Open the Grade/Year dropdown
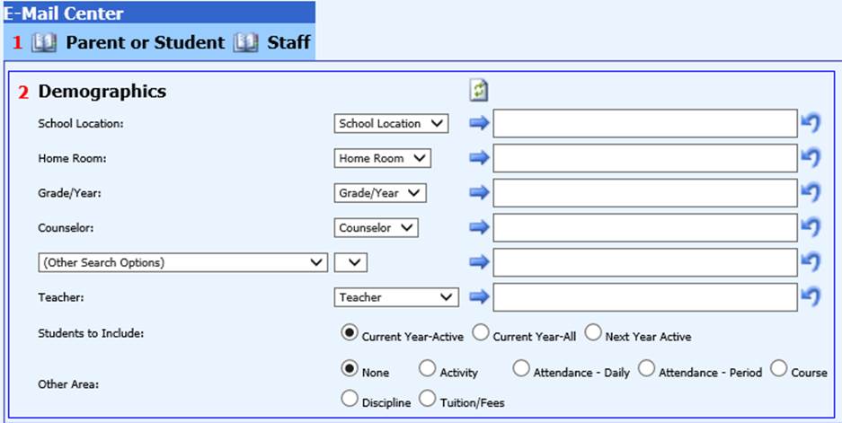The width and height of the screenshot is (842, 423). [380, 193]
